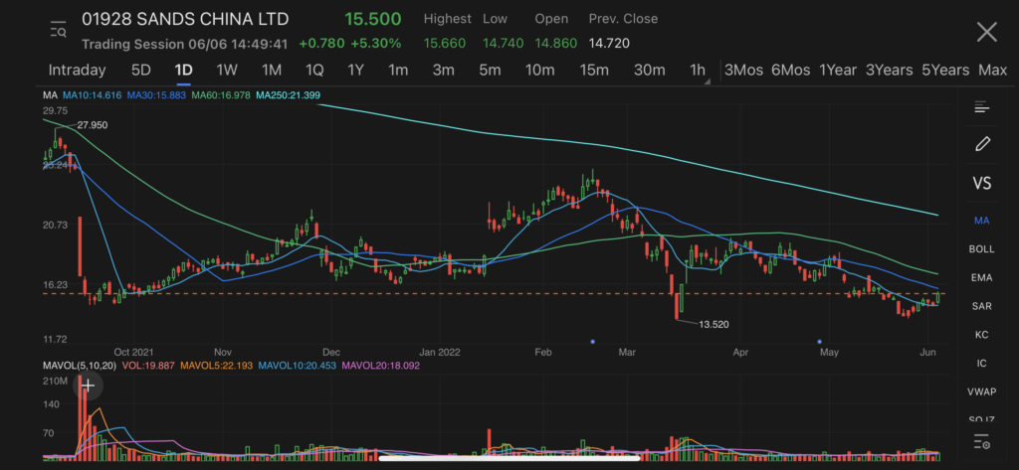Enable the SAR indicator

981,306
